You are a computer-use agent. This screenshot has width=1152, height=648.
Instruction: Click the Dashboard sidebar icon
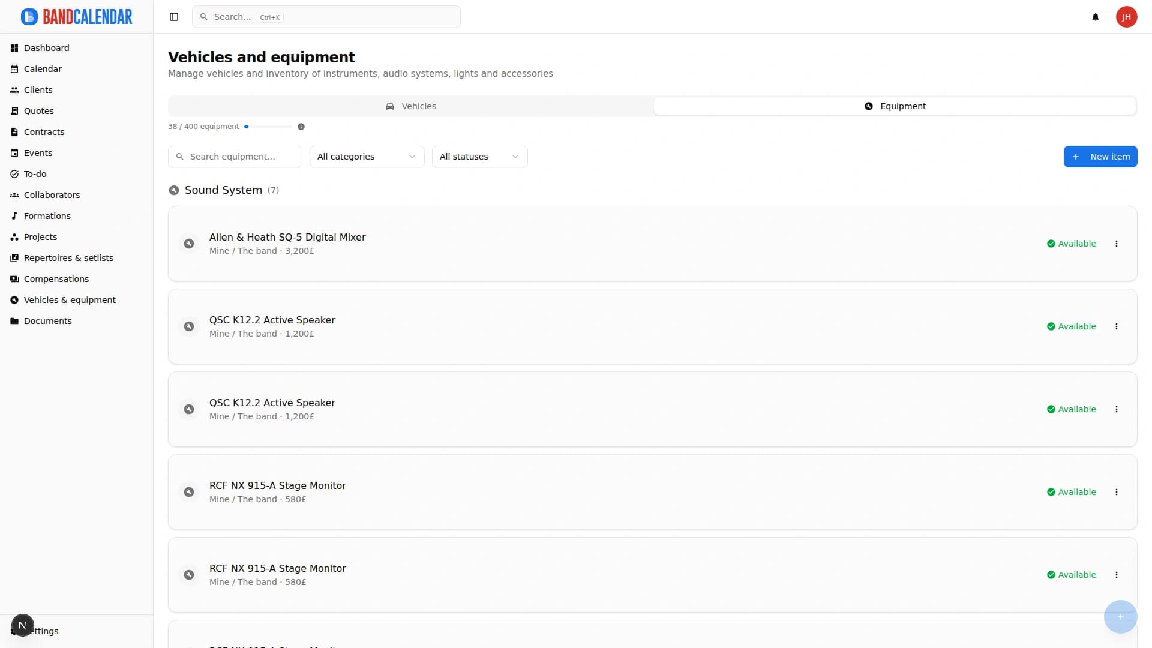14,48
